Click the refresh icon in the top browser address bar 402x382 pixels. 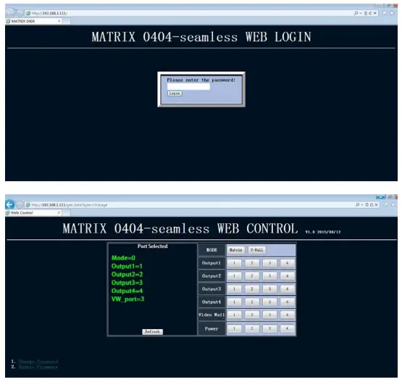pos(370,13)
